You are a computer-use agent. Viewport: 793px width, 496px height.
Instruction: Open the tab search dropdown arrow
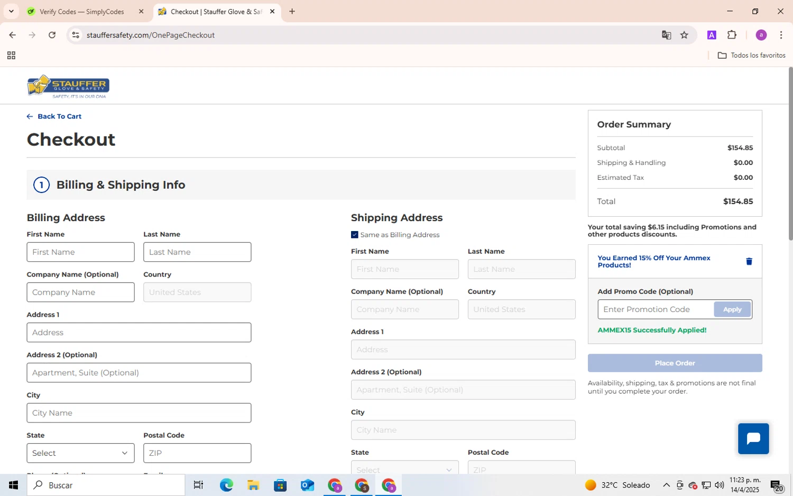point(11,11)
